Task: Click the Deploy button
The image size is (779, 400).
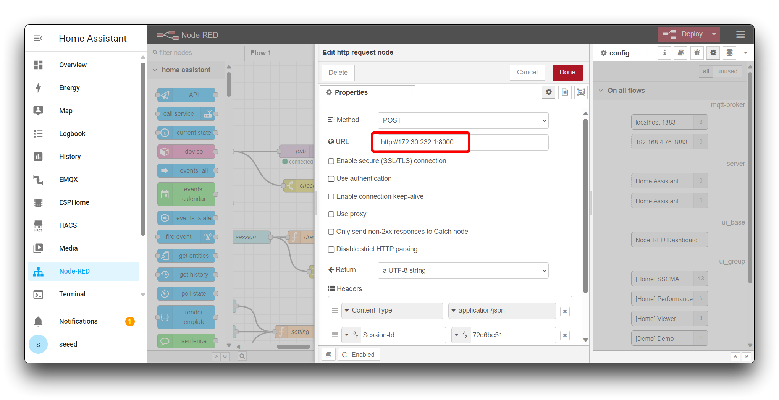Action: (683, 34)
